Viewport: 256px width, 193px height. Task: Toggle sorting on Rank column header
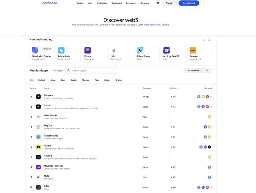point(32,88)
